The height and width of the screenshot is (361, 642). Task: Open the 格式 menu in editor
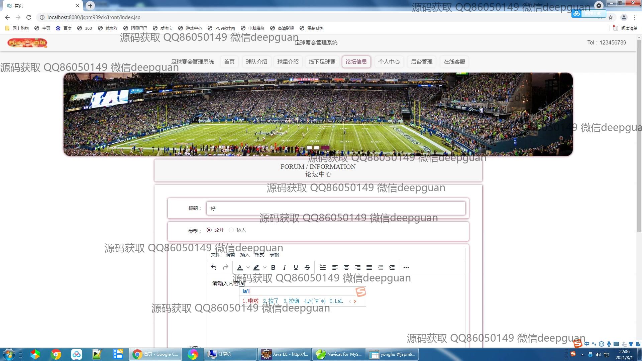tap(259, 255)
